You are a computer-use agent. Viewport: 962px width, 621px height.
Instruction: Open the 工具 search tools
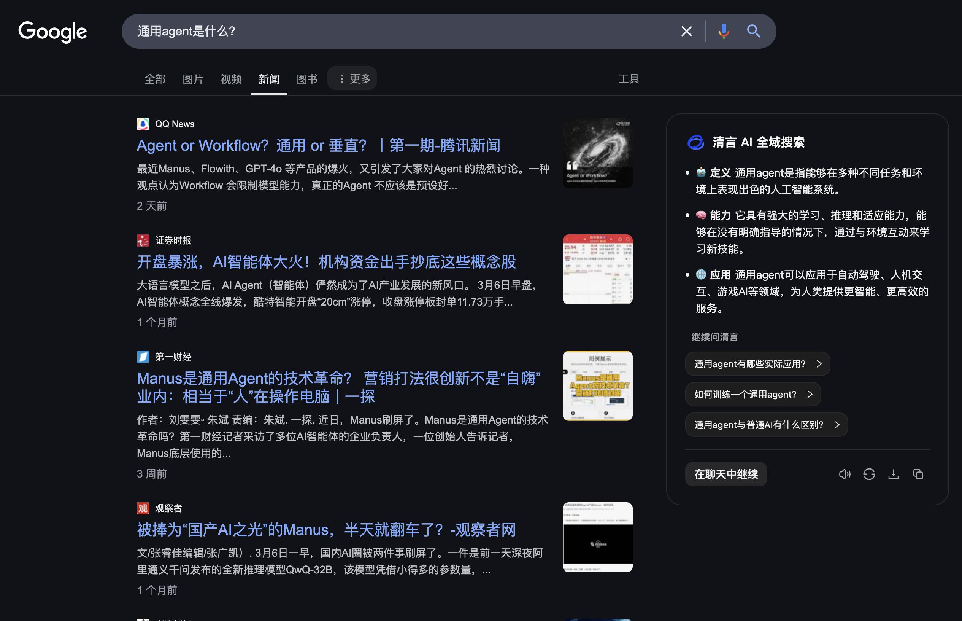point(629,79)
